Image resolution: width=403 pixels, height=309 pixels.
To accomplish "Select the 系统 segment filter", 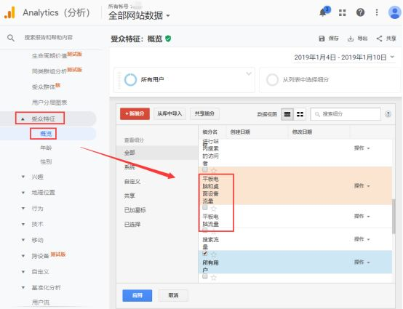I will [129, 167].
